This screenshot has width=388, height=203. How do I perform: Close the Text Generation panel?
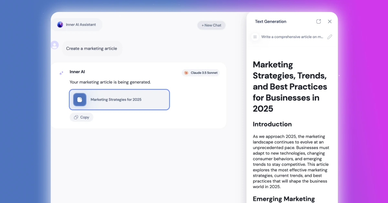(330, 21)
